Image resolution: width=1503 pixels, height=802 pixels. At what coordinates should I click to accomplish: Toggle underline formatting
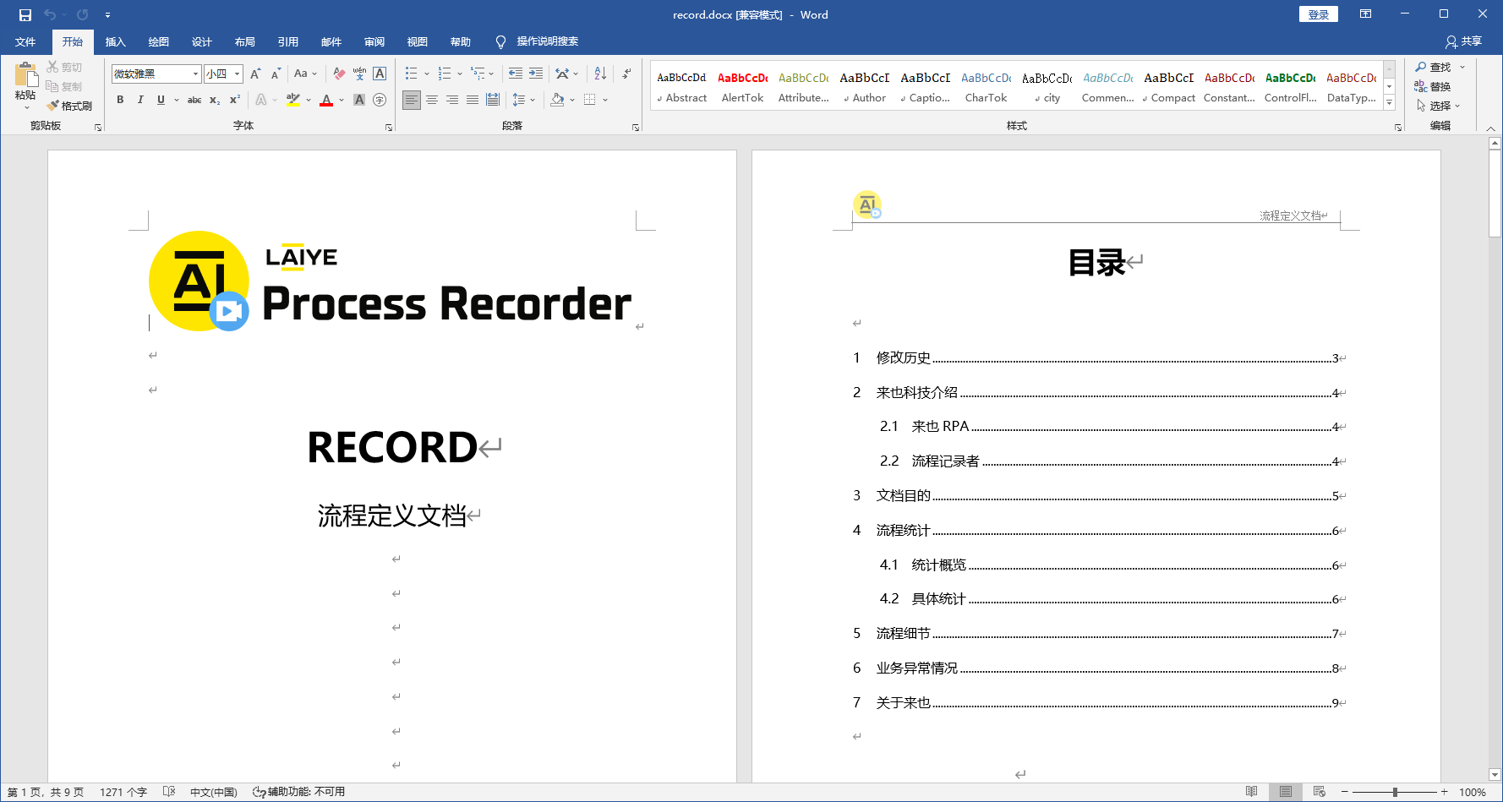(161, 100)
